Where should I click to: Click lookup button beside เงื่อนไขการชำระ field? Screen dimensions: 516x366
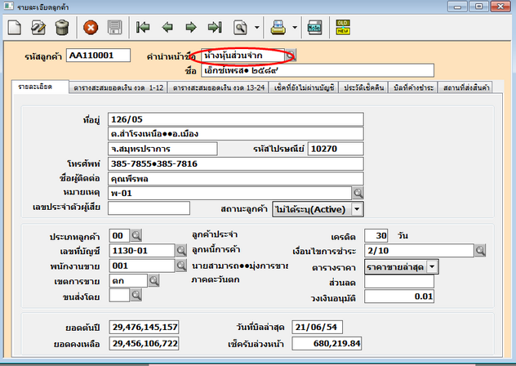[479, 251]
